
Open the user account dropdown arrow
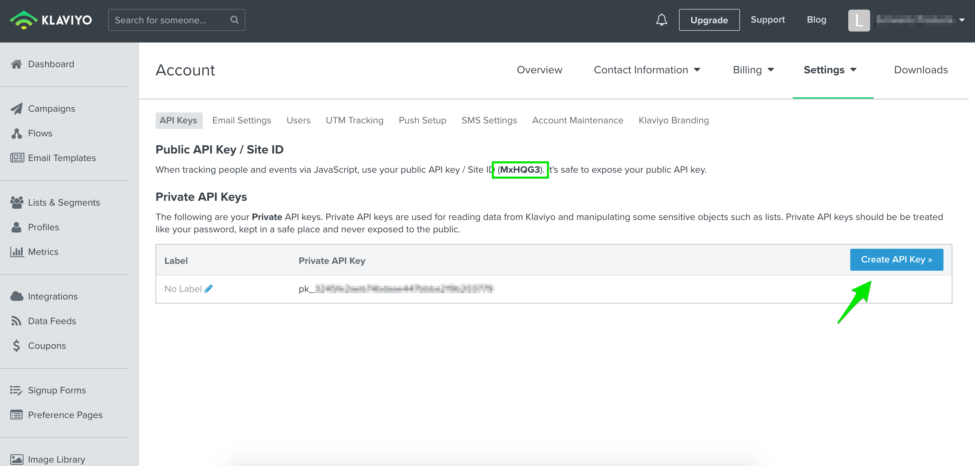tap(962, 20)
